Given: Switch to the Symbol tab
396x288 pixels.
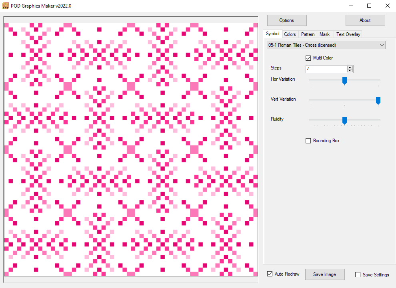Looking at the screenshot, I should [272, 34].
